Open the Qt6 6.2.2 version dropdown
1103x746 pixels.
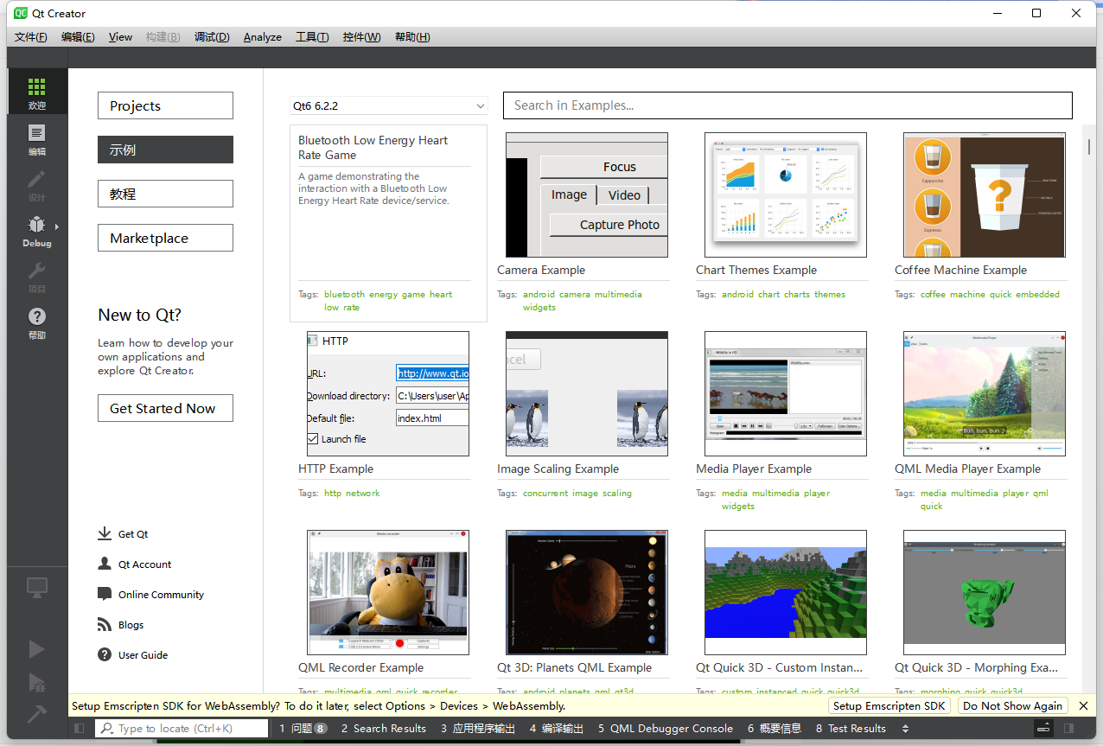click(x=389, y=106)
